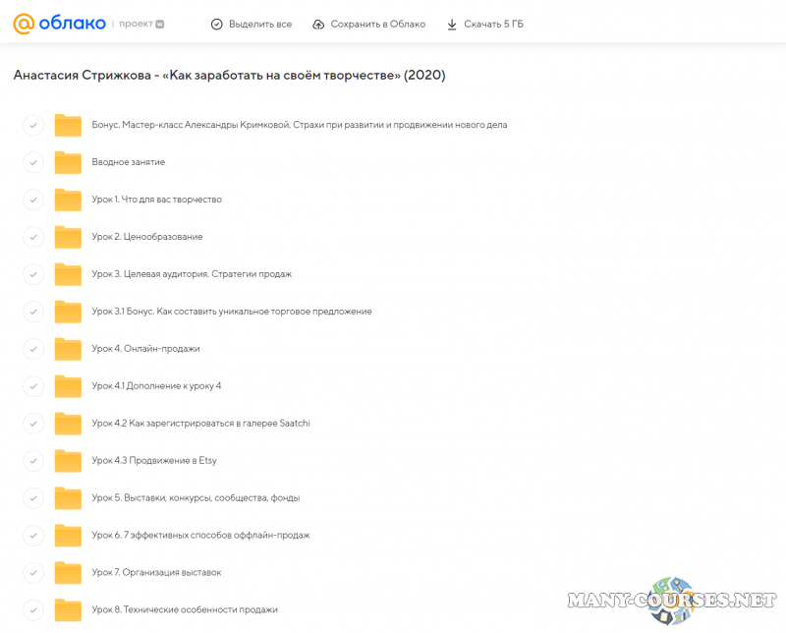Image resolution: width=786 pixels, height=633 pixels.
Task: Open folder icon for Вводное занятие
Action: 68,162
